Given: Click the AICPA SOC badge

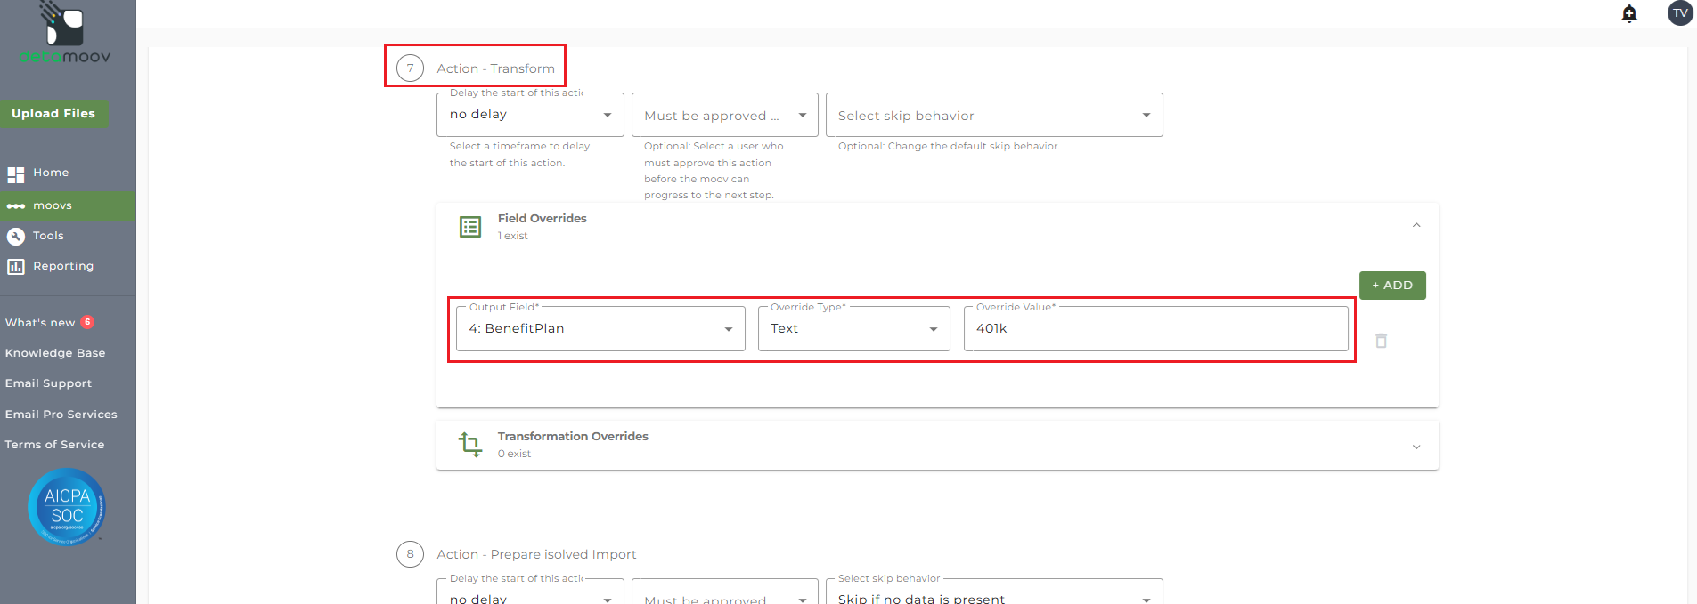Looking at the screenshot, I should point(67,506).
